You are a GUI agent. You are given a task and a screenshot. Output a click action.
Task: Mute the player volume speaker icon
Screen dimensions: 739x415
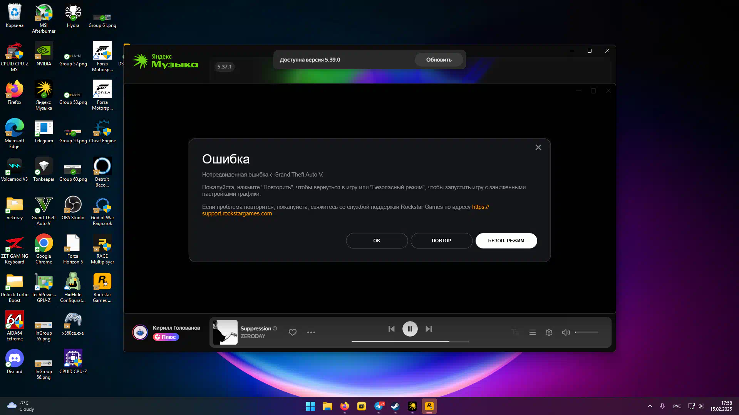click(x=566, y=332)
